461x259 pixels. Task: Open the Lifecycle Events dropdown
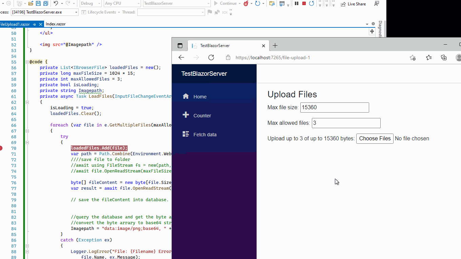point(101,12)
